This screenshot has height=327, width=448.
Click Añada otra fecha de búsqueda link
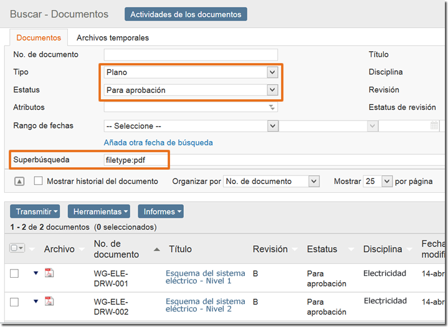pos(158,142)
